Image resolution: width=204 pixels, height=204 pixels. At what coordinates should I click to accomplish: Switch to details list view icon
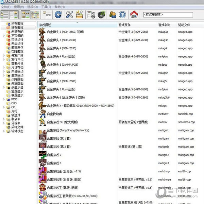point(47,15)
